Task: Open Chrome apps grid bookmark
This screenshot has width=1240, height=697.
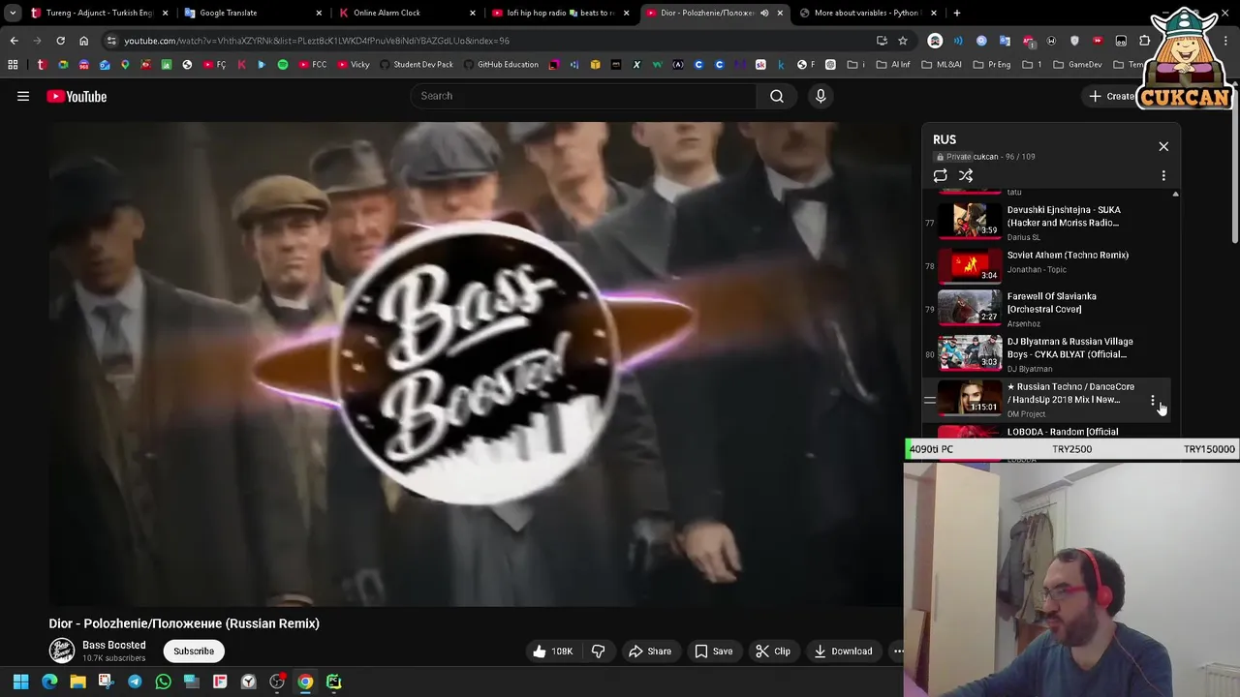Action: (13, 65)
